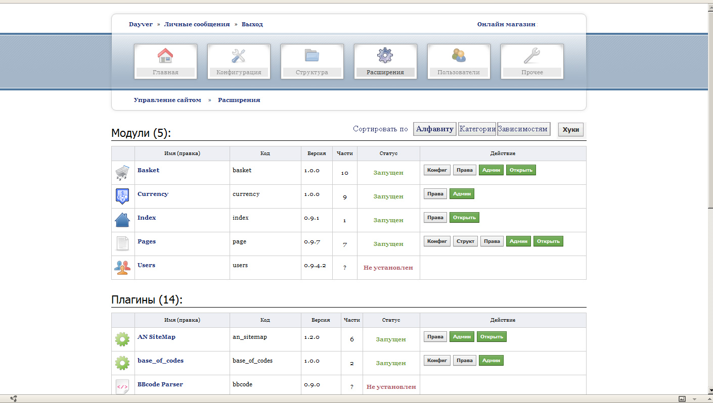Click the Currency module icon

click(x=122, y=196)
